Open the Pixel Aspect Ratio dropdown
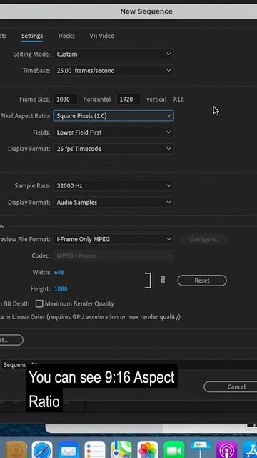257x458 pixels. click(x=114, y=116)
